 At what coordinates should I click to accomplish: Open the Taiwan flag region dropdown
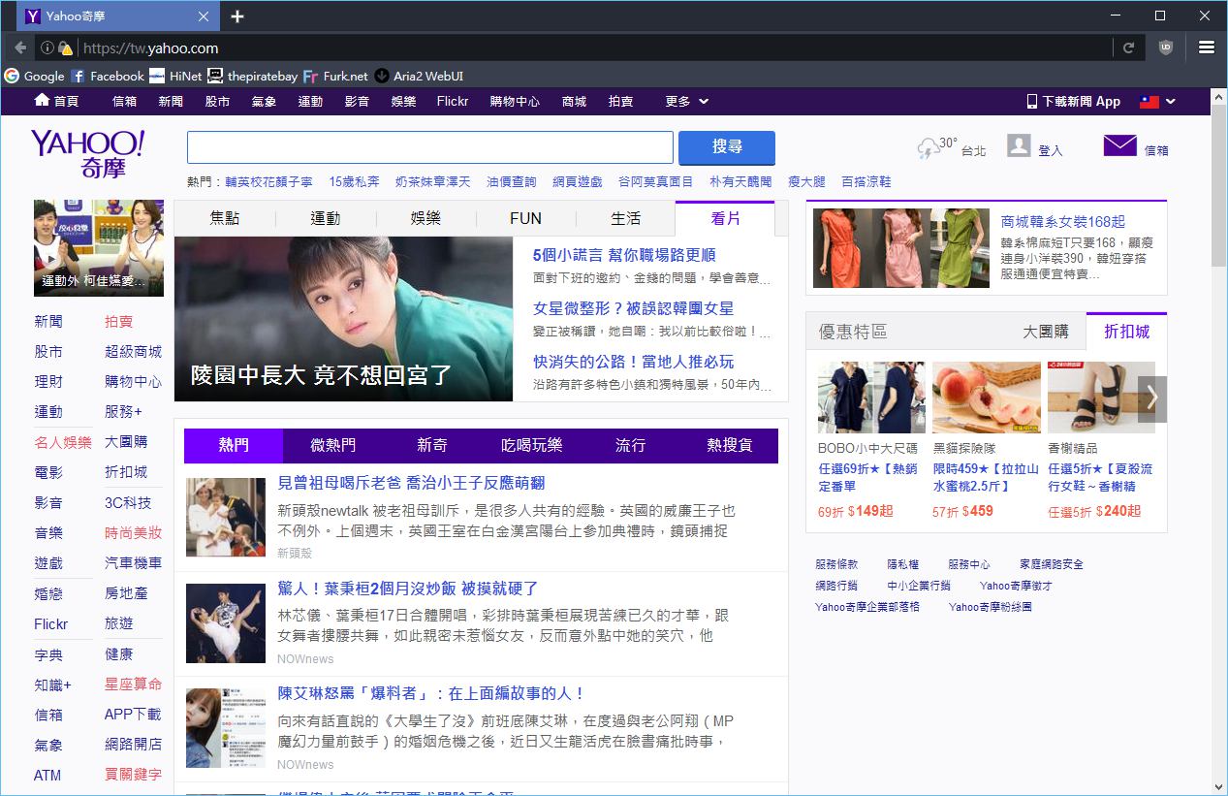pos(1157,101)
